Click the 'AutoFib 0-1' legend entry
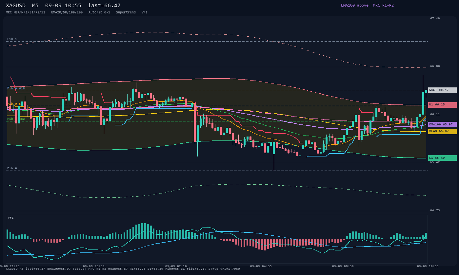Screen dimensions: 459x275 (x=99, y=12)
